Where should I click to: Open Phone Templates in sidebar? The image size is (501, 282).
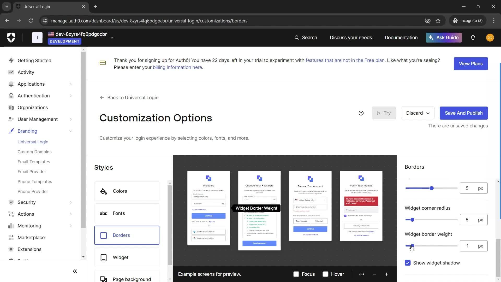tap(35, 182)
